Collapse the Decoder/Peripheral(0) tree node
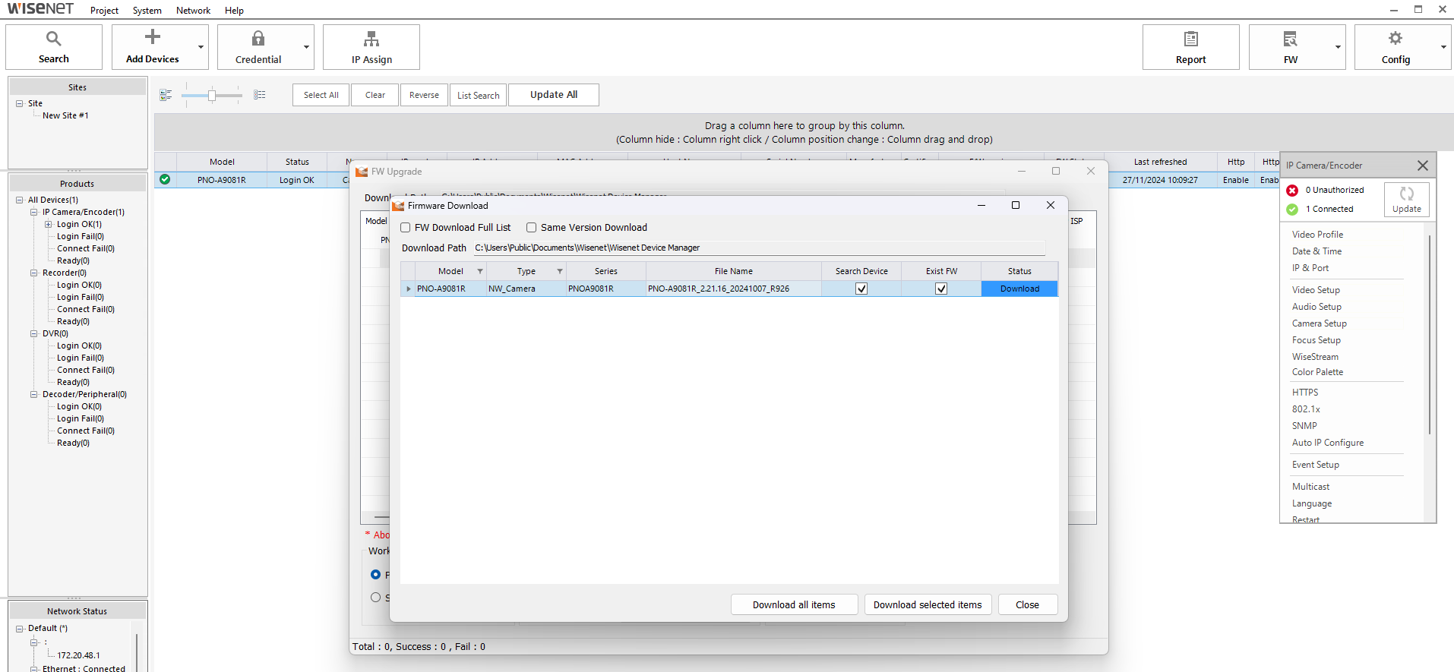 (34, 395)
